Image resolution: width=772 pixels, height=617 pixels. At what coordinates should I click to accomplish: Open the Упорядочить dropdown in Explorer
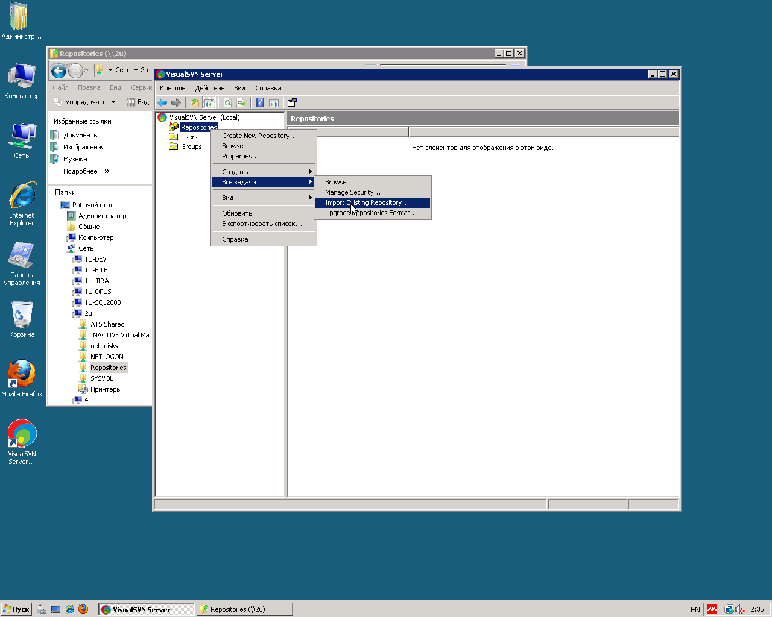85,102
